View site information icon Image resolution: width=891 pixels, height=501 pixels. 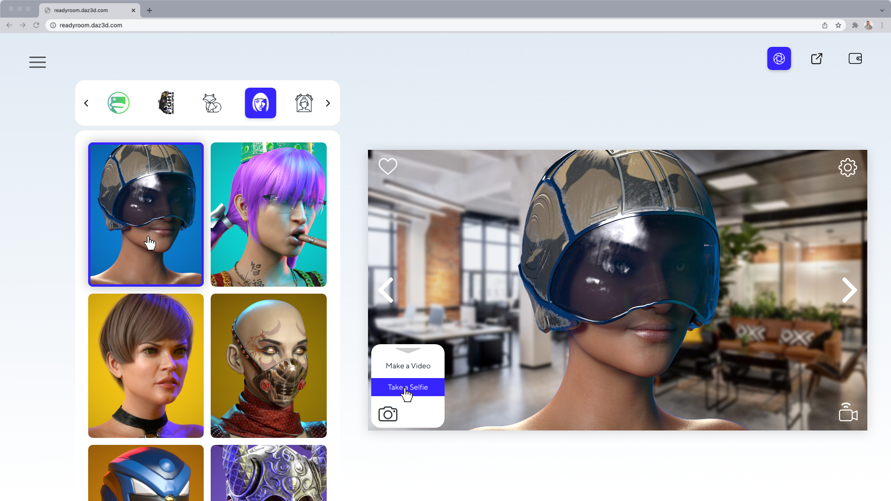point(53,25)
